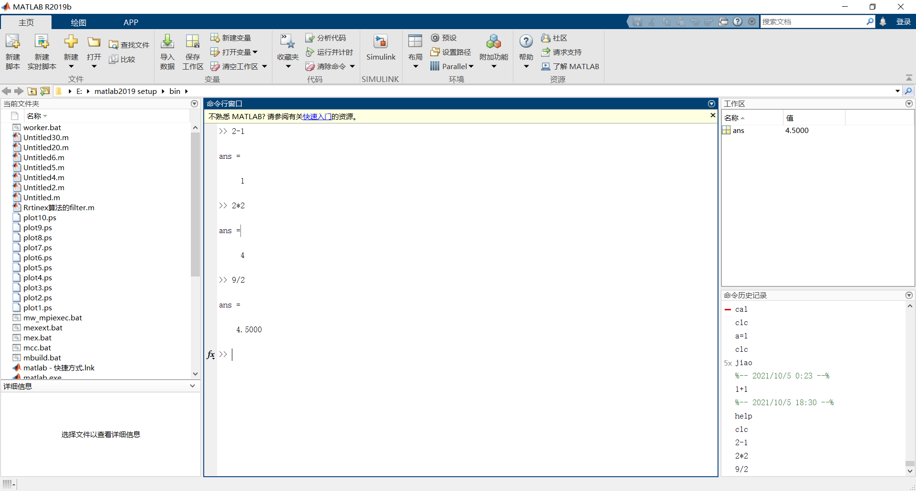Collapse the 详细信息 panel
Image resolution: width=916 pixels, height=491 pixels.
[192, 386]
